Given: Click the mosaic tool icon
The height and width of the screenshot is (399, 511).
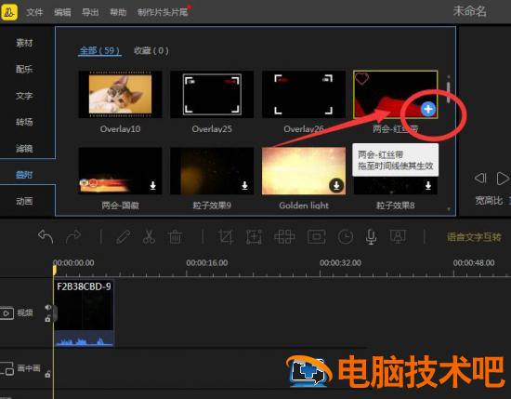Looking at the screenshot, I should (284, 237).
